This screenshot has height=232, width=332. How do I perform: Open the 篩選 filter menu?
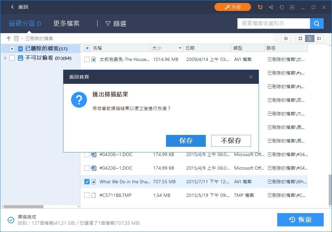[116, 24]
